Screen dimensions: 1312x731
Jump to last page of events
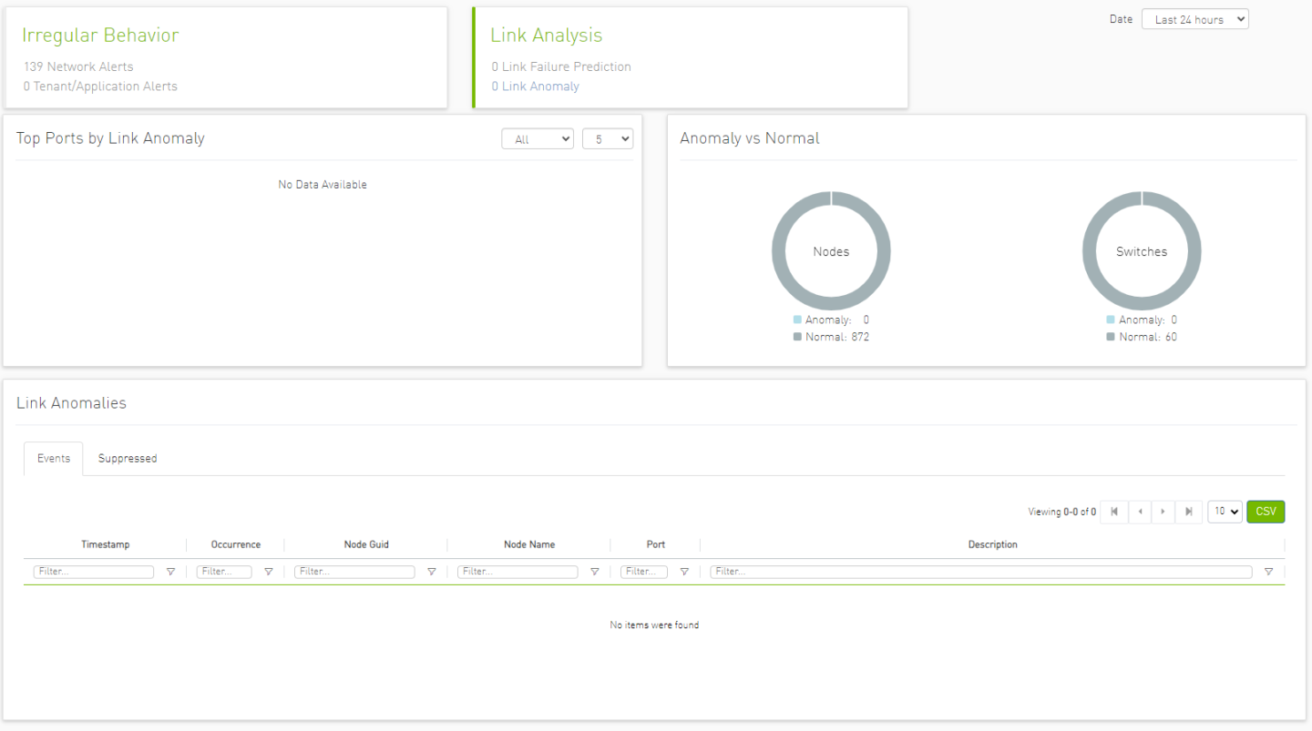pos(1188,512)
